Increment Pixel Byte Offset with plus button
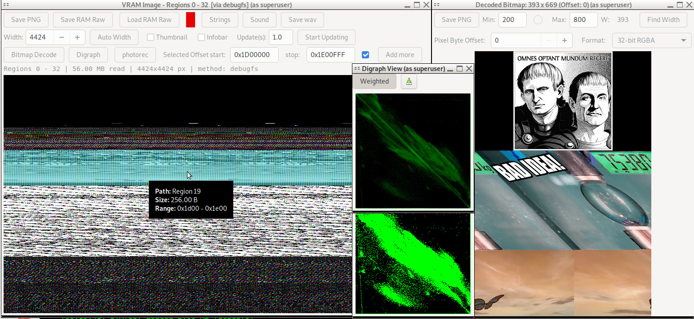The image size is (694, 319). point(564,40)
